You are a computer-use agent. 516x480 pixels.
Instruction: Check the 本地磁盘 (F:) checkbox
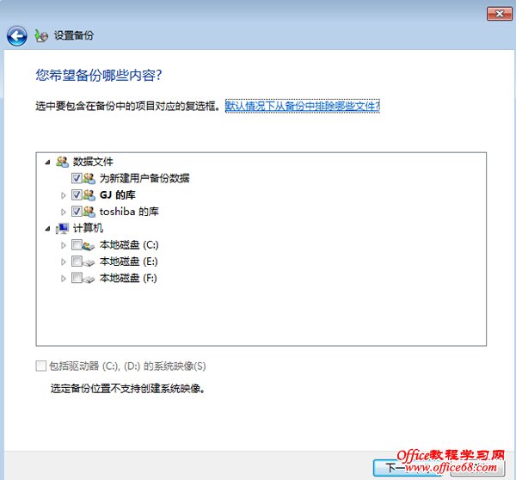[77, 278]
